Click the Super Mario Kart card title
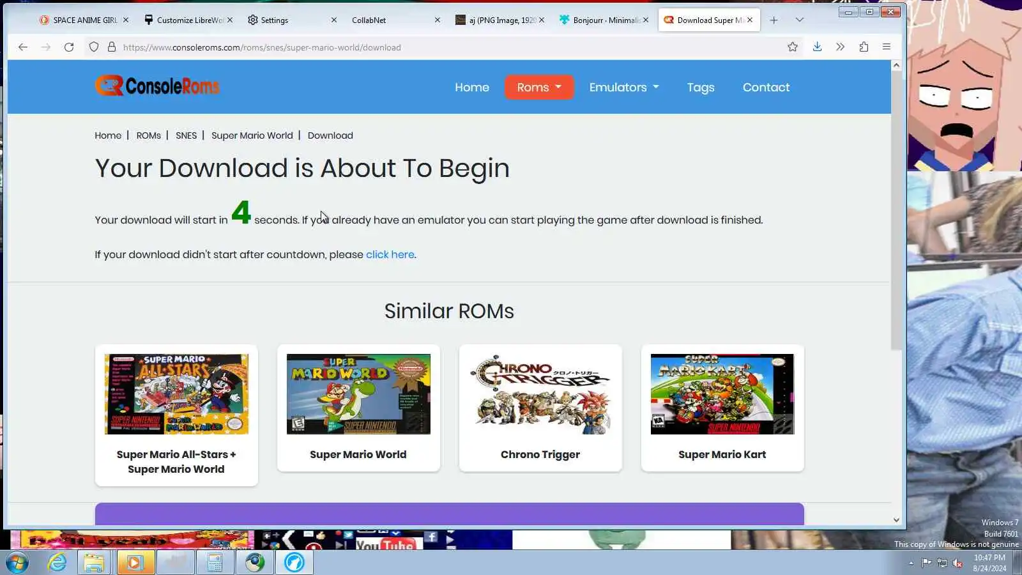This screenshot has height=575, width=1022. tap(722, 455)
